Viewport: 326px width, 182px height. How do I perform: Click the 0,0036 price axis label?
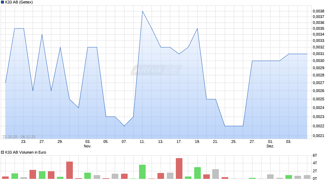[318, 22]
